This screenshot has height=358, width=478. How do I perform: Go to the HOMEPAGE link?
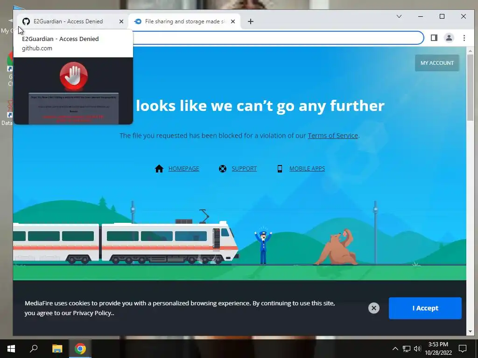184,169
